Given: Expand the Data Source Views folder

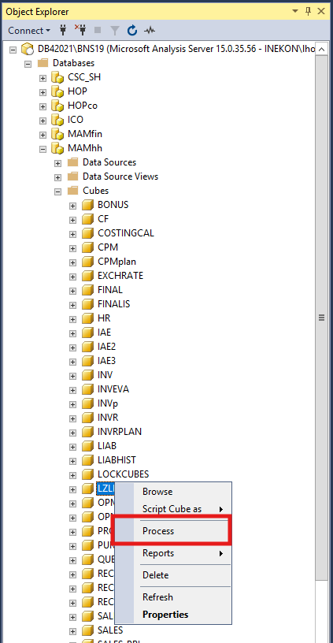Looking at the screenshot, I should [x=57, y=177].
